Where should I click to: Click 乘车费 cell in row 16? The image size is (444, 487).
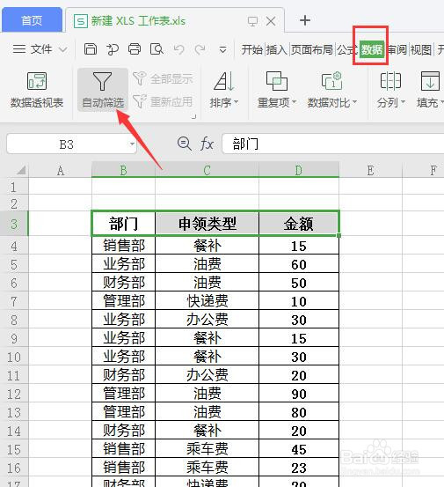pos(207,467)
